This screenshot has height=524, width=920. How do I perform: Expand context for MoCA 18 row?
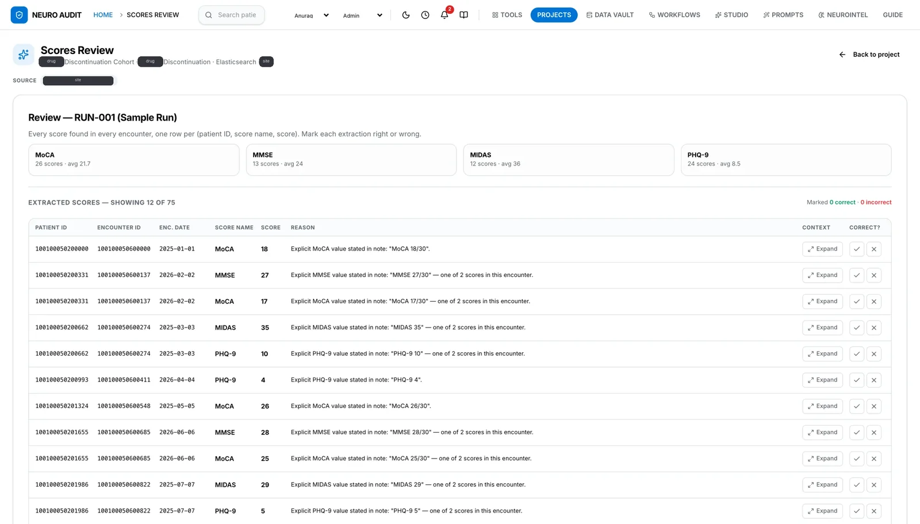(822, 249)
